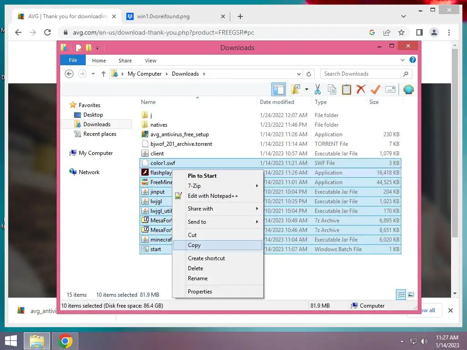Open the Home ribbon tab
Screen dimensions: 467x350
[99, 61]
